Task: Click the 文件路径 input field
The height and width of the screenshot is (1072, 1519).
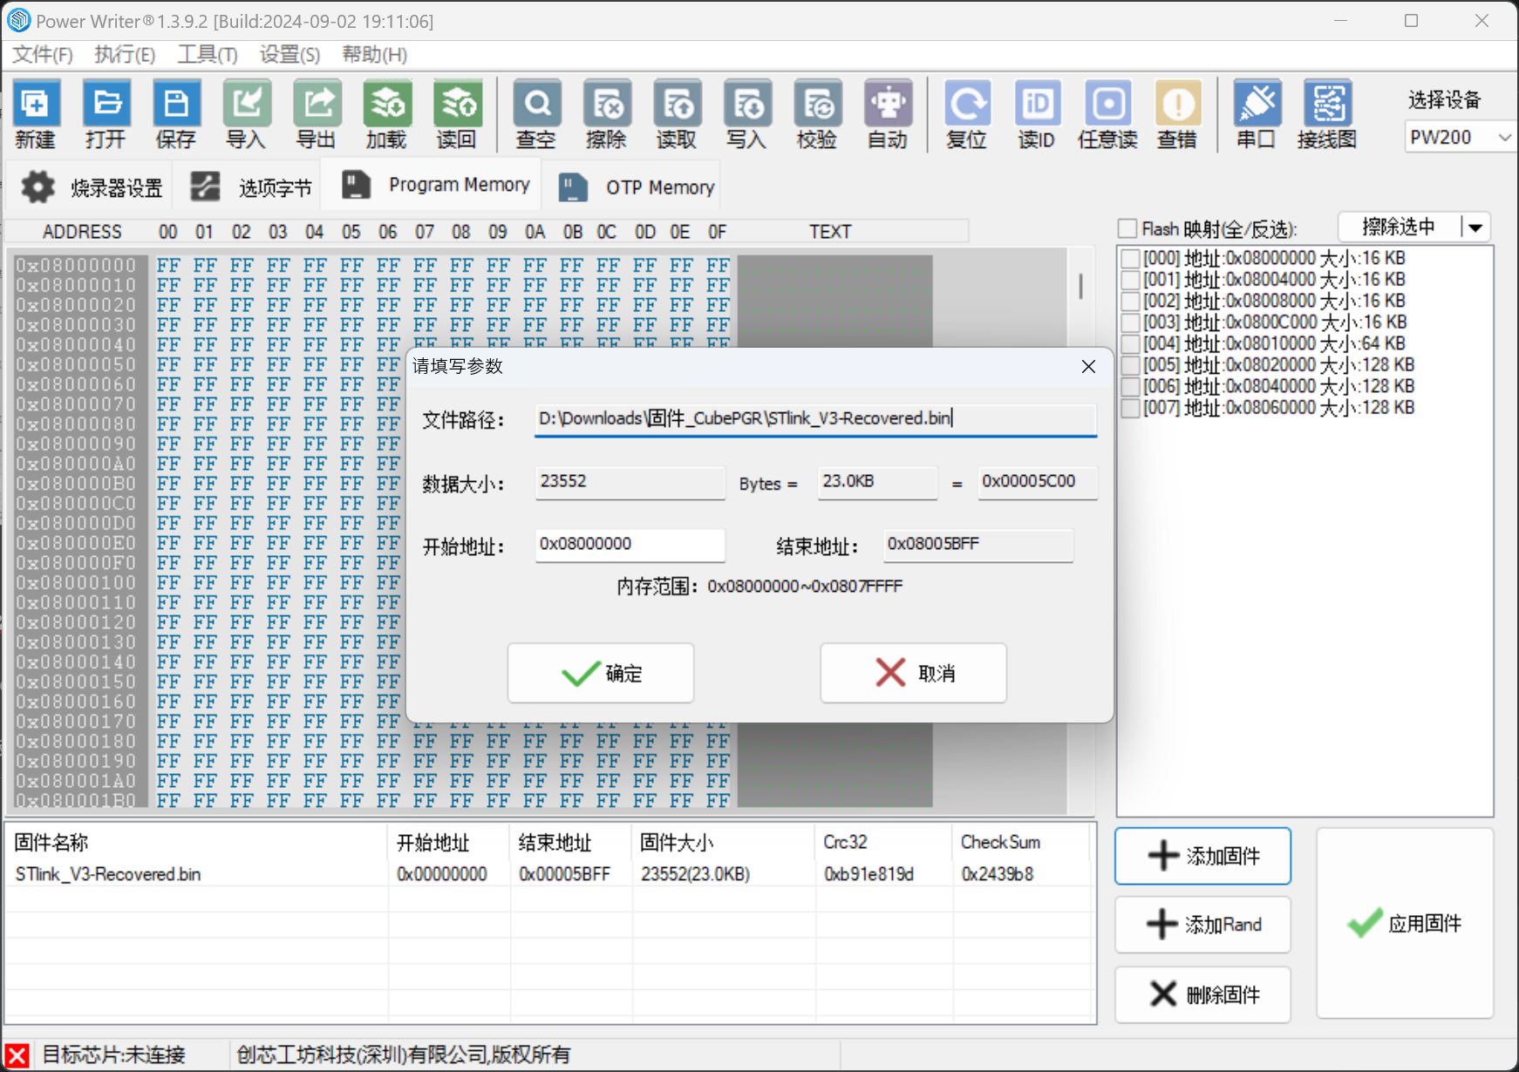Action: coord(815,419)
